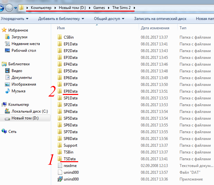Select the Support folder icon
Viewport: 214px width, 185px height.
pyautogui.click(x=60, y=145)
